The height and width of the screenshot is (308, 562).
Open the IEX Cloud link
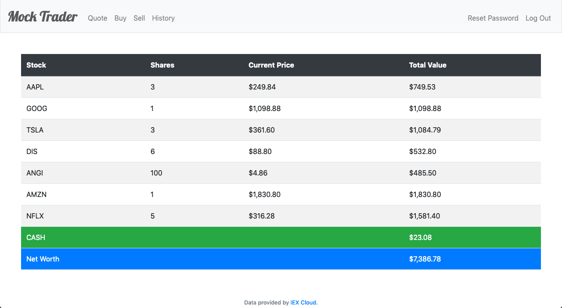pos(303,302)
